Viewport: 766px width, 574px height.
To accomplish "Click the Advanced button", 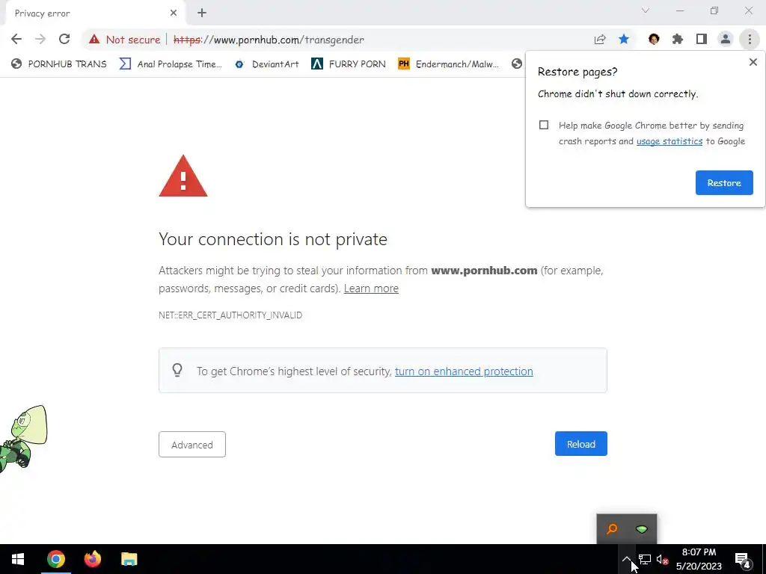I will 192,444.
